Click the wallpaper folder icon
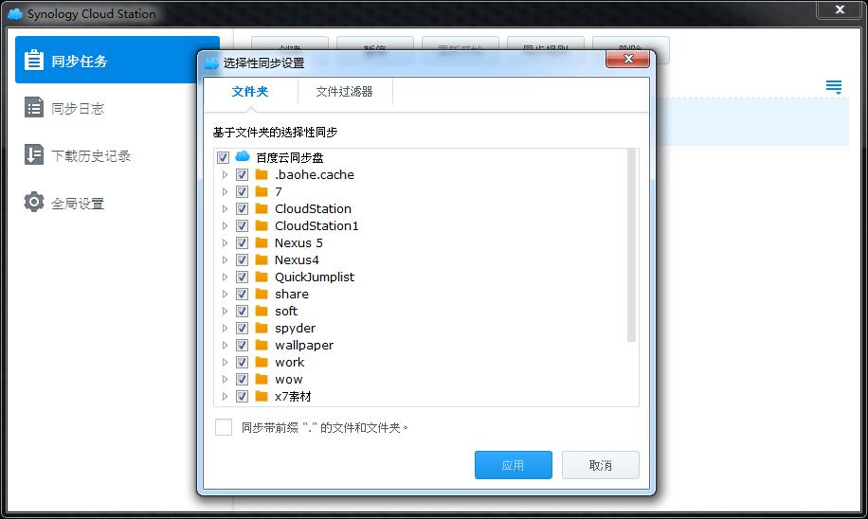 (x=262, y=346)
